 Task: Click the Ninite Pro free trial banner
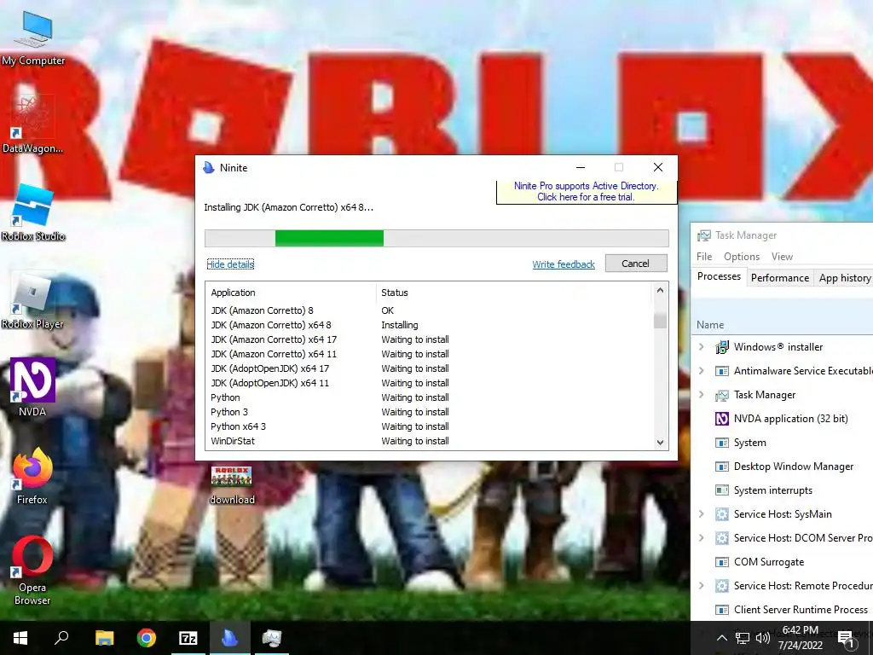pyautogui.click(x=587, y=192)
